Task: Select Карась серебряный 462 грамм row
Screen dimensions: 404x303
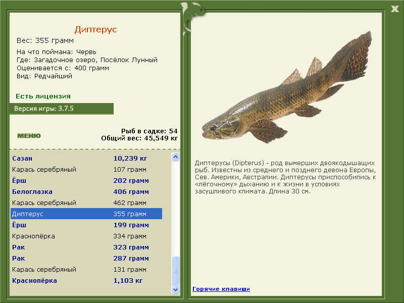Action: (x=86, y=203)
